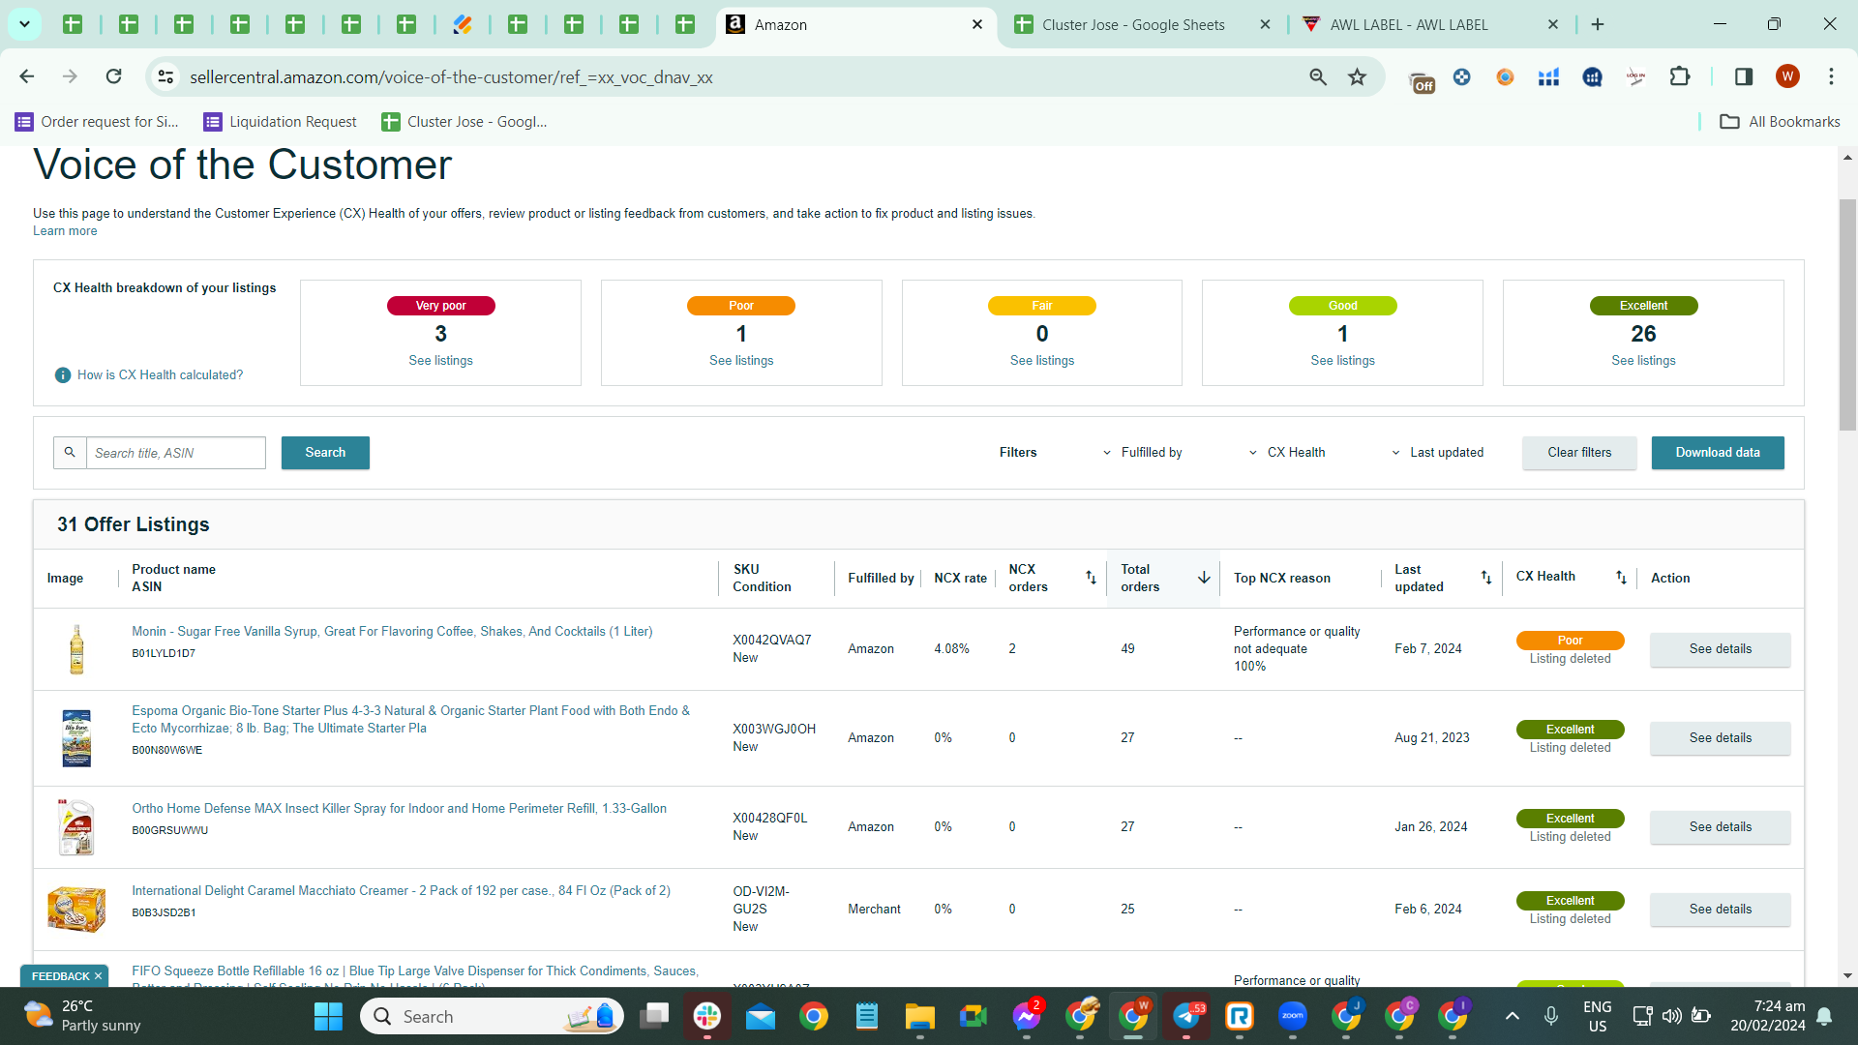Screen dimensions: 1858x1045
Task: Bookmark this page with the star icon
Action: 1358,76
